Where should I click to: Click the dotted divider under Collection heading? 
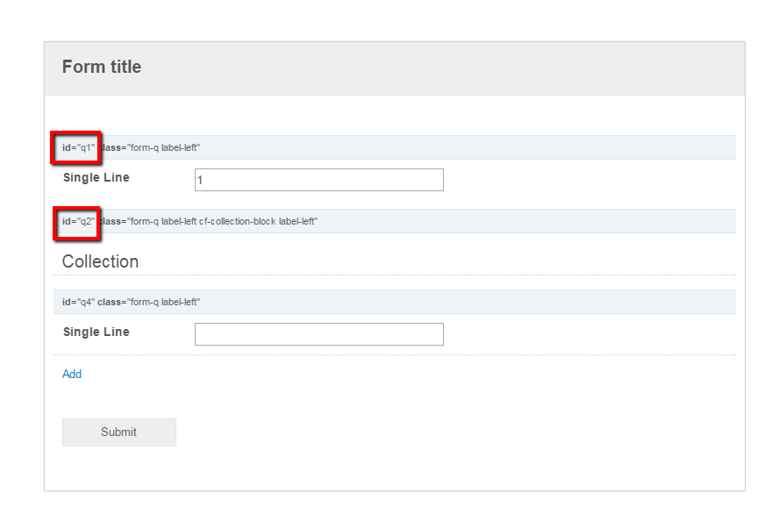pyautogui.click(x=395, y=275)
